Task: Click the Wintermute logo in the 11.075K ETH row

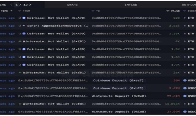Action: 20,104
